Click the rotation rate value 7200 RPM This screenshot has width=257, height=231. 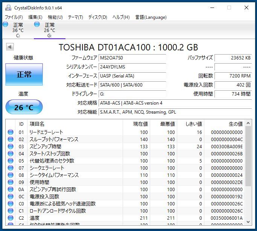click(233, 76)
